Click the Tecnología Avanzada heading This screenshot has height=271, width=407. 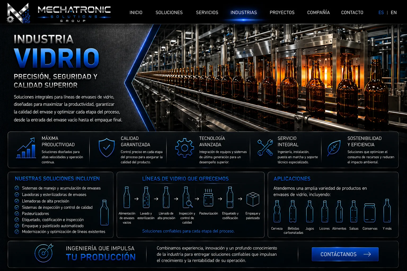coord(212,142)
